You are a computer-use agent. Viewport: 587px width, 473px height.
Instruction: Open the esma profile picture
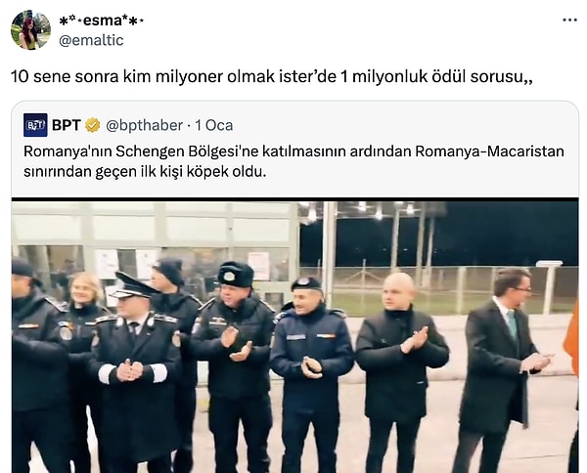click(30, 30)
